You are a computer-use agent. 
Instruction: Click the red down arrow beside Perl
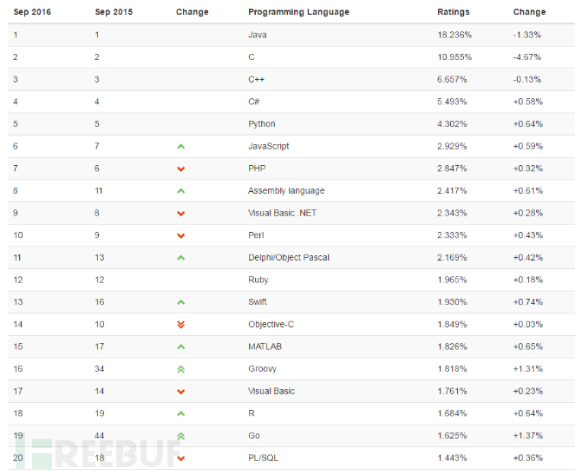pos(180,235)
